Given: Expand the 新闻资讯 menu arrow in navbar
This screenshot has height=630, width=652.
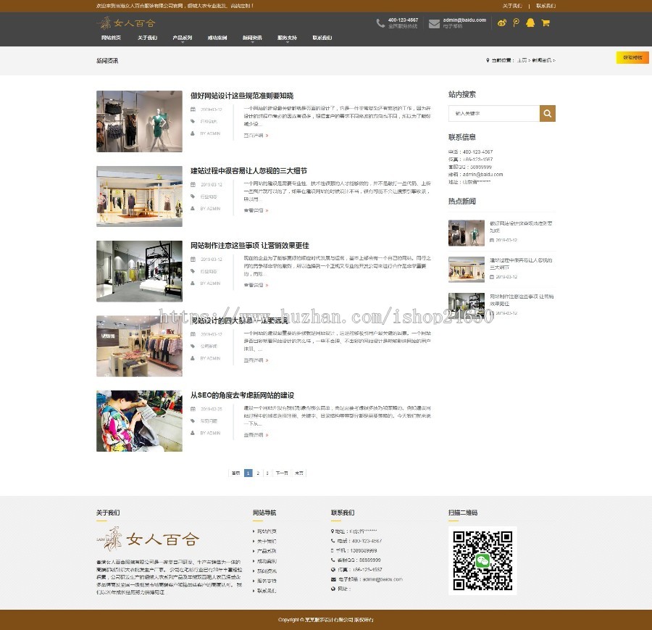Looking at the screenshot, I should coord(252,42).
